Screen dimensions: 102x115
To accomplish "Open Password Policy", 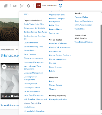I will (x=81, y=17).
